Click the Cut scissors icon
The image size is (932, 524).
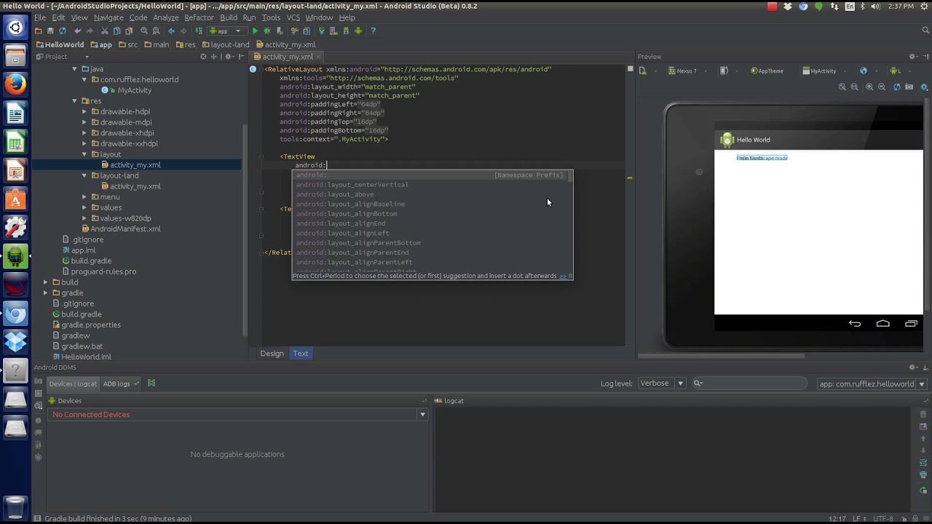(x=105, y=31)
